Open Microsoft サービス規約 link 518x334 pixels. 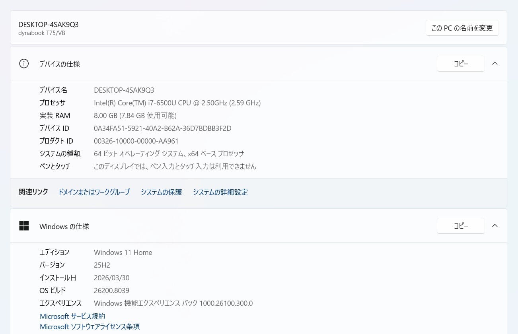point(72,316)
